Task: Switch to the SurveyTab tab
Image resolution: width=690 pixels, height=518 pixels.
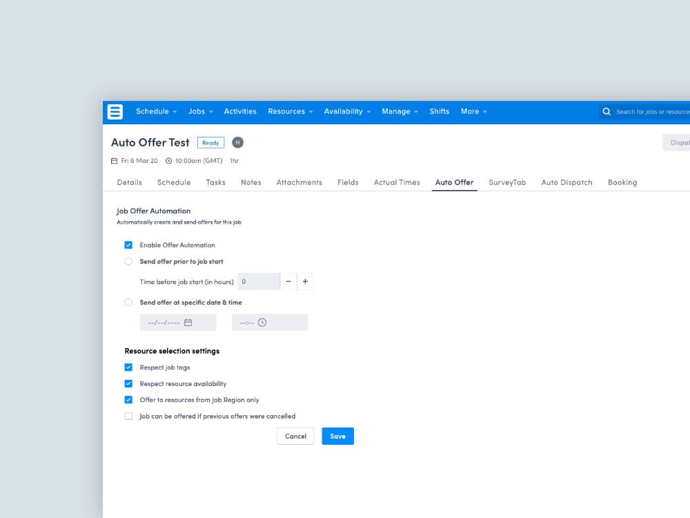Action: [x=507, y=182]
